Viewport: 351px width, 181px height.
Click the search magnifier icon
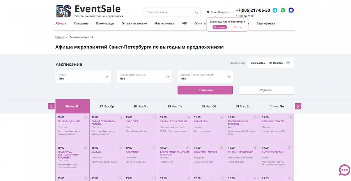coord(196,12)
